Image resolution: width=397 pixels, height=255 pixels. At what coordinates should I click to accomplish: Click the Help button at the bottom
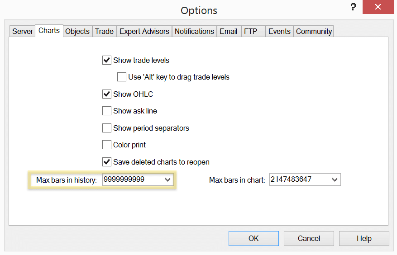pyautogui.click(x=364, y=238)
